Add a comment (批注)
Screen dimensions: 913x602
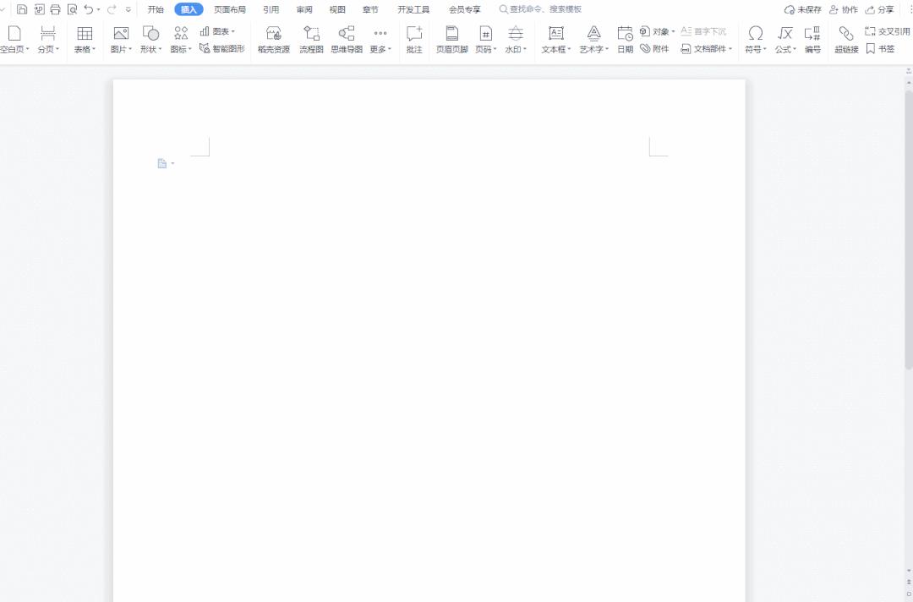414,40
